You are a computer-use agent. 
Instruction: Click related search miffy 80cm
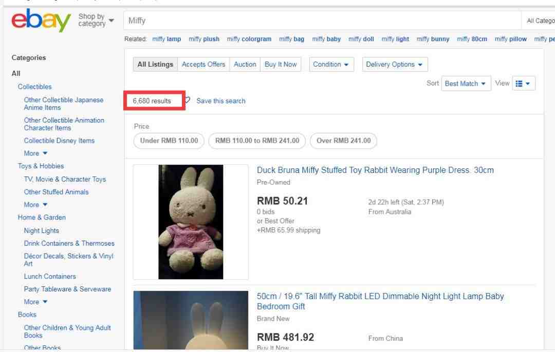(x=472, y=39)
